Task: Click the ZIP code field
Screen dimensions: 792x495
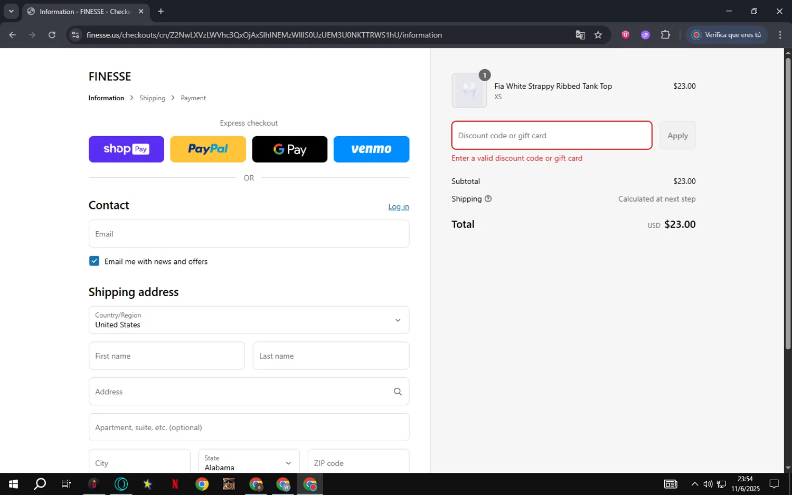Action: click(x=359, y=462)
